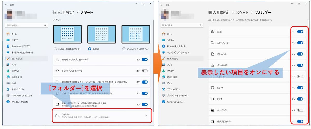Click 個人用設定 breadcrumb in フォルダー window

tap(219, 12)
